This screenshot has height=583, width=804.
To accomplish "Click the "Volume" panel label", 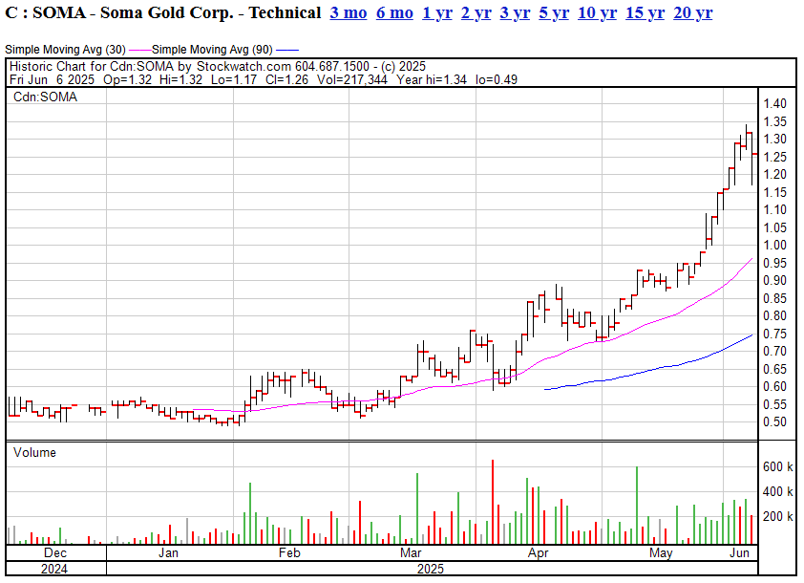I will click(x=35, y=453).
